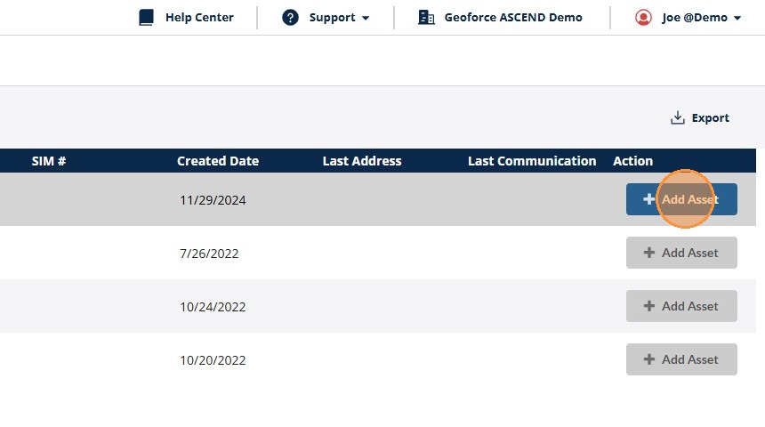This screenshot has width=765, height=427.
Task: Select the 10/24/2022 created date cell
Action: 213,307
